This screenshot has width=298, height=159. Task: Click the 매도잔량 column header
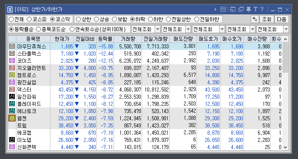(x=183, y=39)
